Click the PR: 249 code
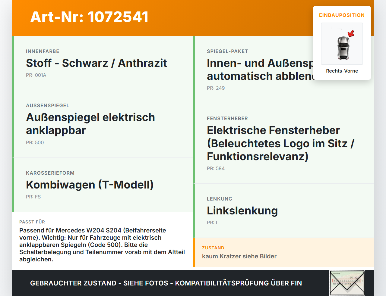This screenshot has width=386, height=296. [x=216, y=88]
